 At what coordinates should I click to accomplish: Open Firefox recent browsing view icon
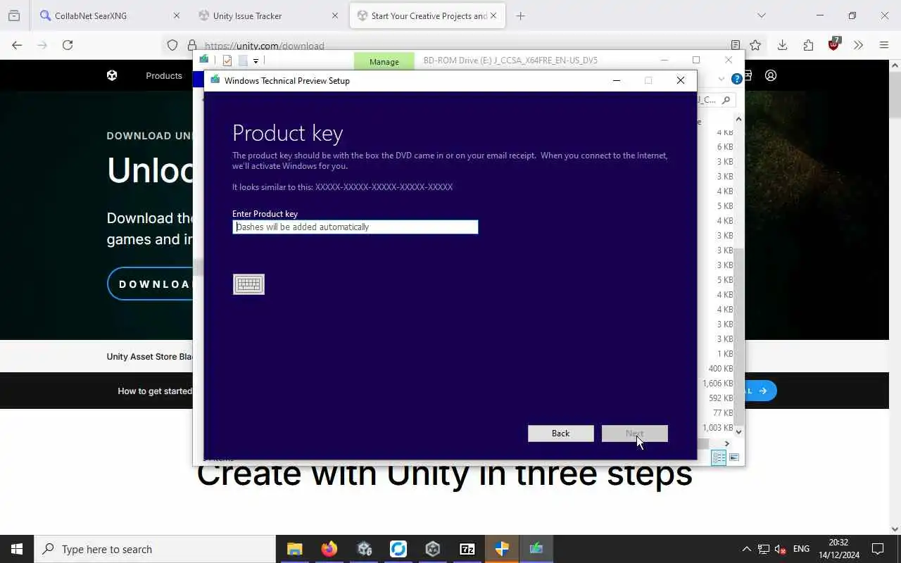[13, 15]
